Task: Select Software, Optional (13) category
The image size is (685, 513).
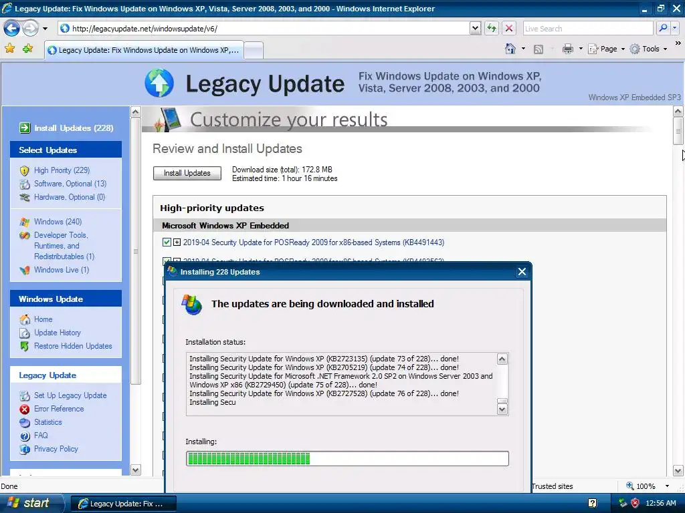Action: 70,184
